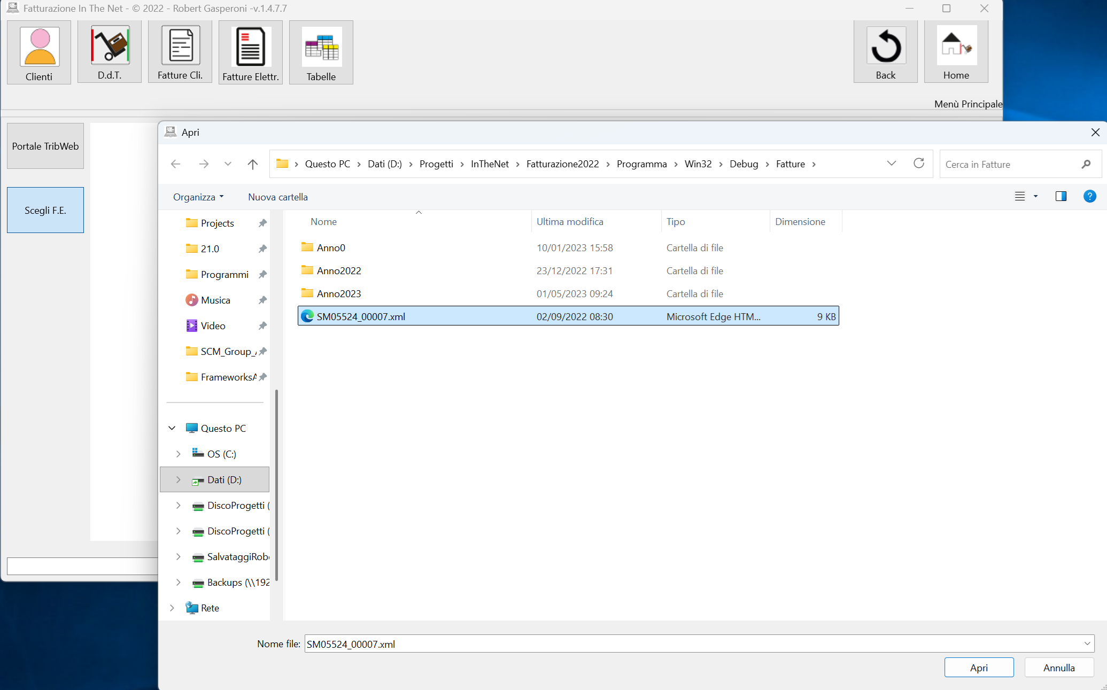The height and width of the screenshot is (690, 1107).
Task: Navigate forward in Apri dialog
Action: tap(204, 164)
